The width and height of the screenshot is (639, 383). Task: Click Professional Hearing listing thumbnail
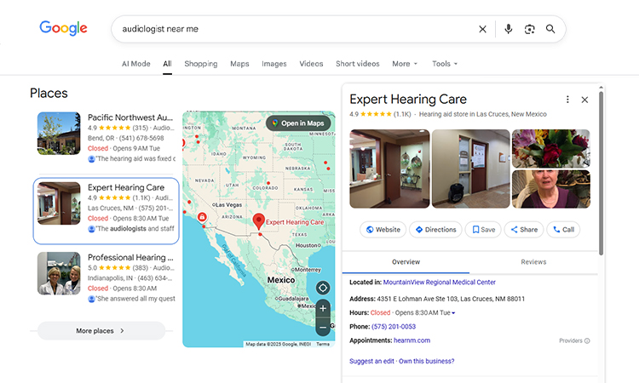tap(59, 273)
